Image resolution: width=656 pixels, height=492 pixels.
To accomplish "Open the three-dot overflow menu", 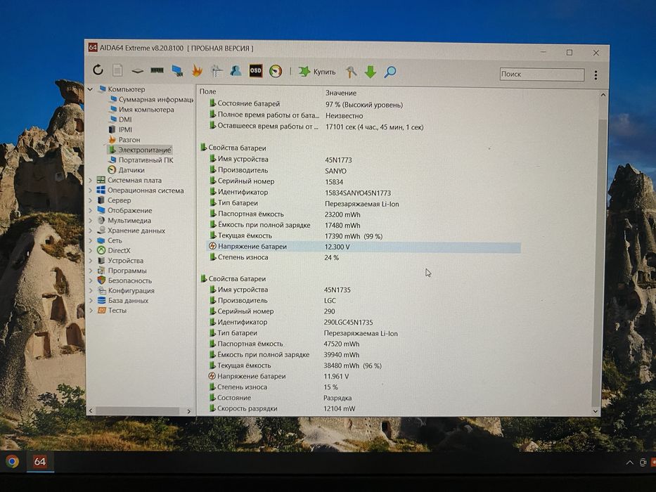I will coord(596,75).
